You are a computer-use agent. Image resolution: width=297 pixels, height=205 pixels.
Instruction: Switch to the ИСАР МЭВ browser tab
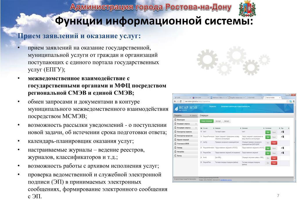coord(254,98)
